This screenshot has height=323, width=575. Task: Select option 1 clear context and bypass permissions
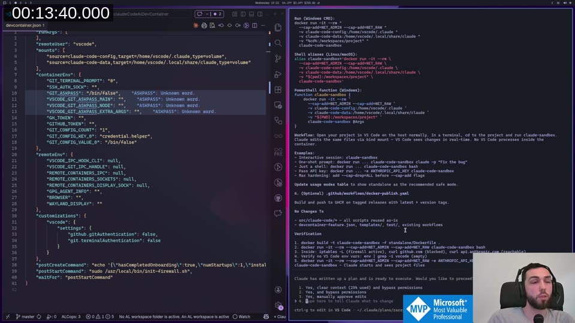pos(361,288)
